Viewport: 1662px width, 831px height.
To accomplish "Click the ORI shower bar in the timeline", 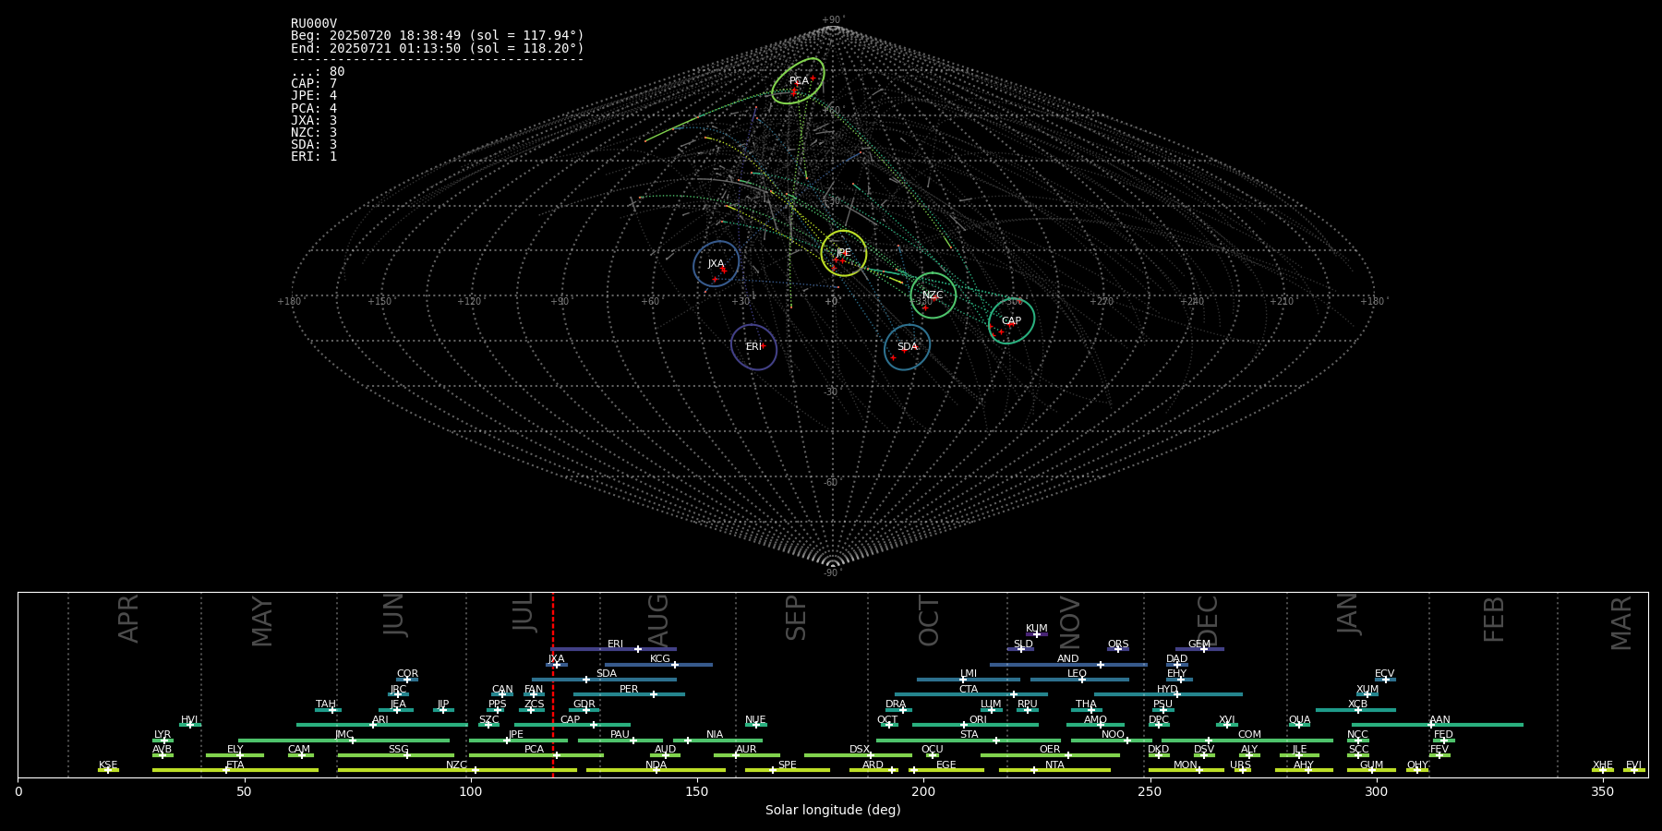I will (x=975, y=725).
